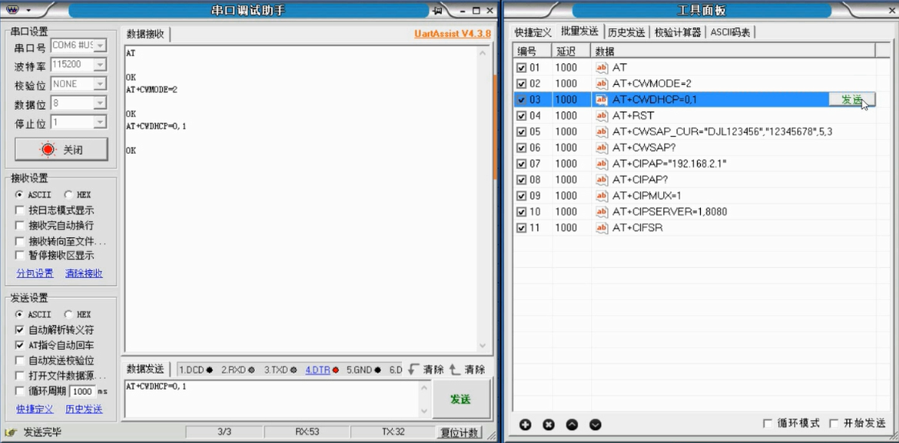Open the UartAssist V4.3.8 link

point(452,34)
